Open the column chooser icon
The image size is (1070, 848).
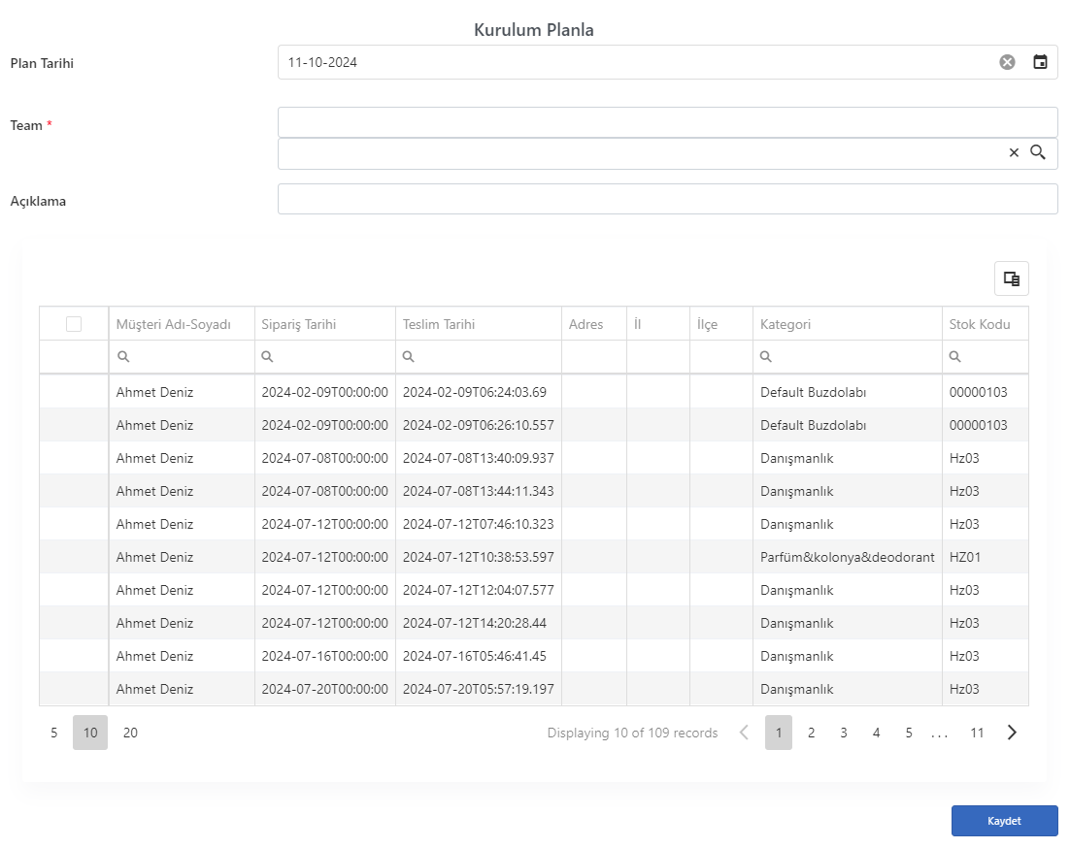(1012, 278)
